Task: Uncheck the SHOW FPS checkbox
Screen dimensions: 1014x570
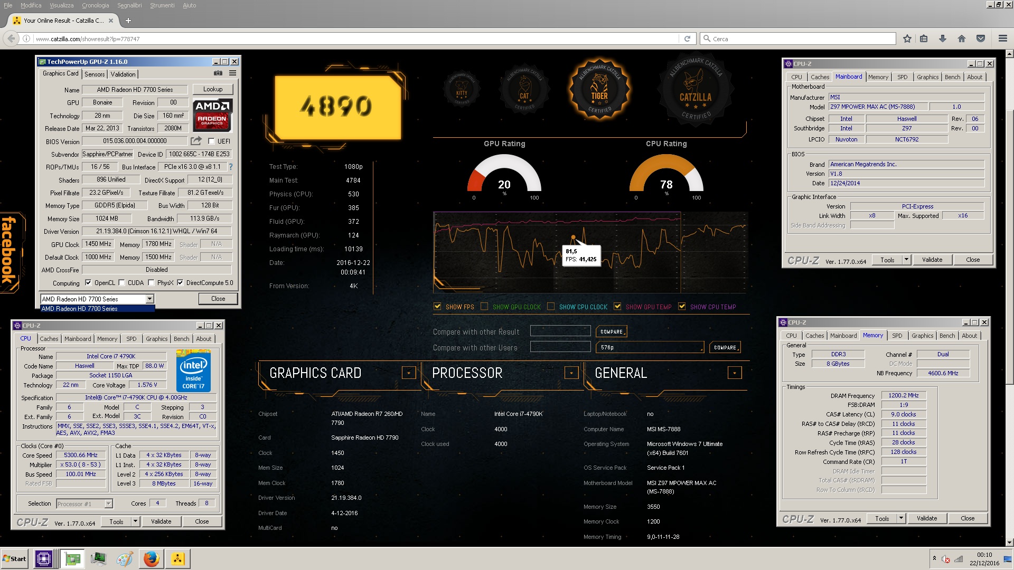Action: [x=437, y=306]
